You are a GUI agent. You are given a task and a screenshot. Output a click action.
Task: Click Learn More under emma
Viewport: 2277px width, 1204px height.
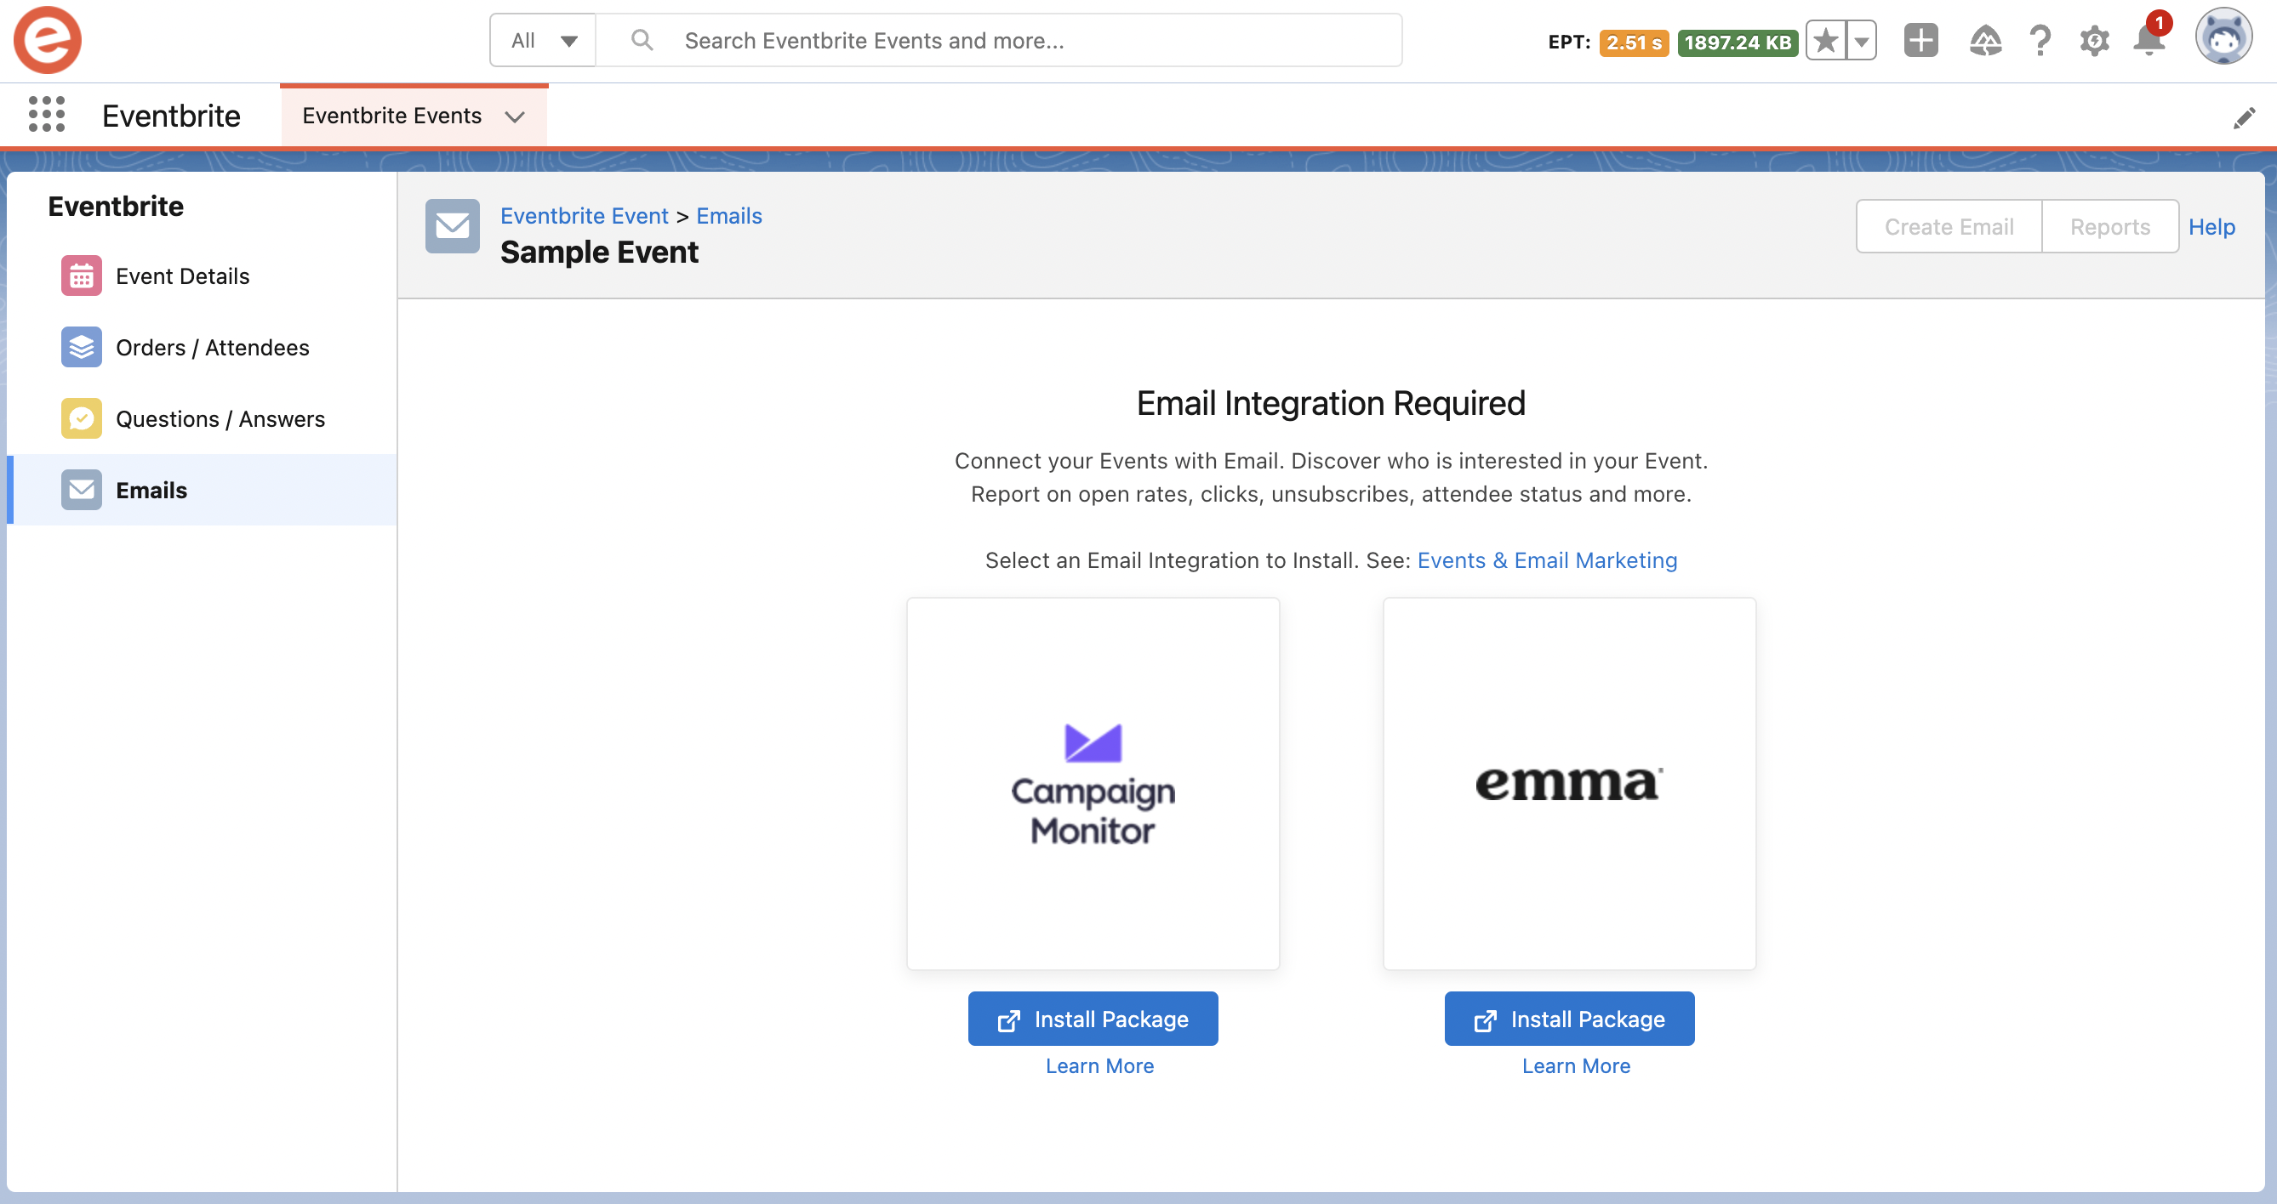point(1575,1065)
